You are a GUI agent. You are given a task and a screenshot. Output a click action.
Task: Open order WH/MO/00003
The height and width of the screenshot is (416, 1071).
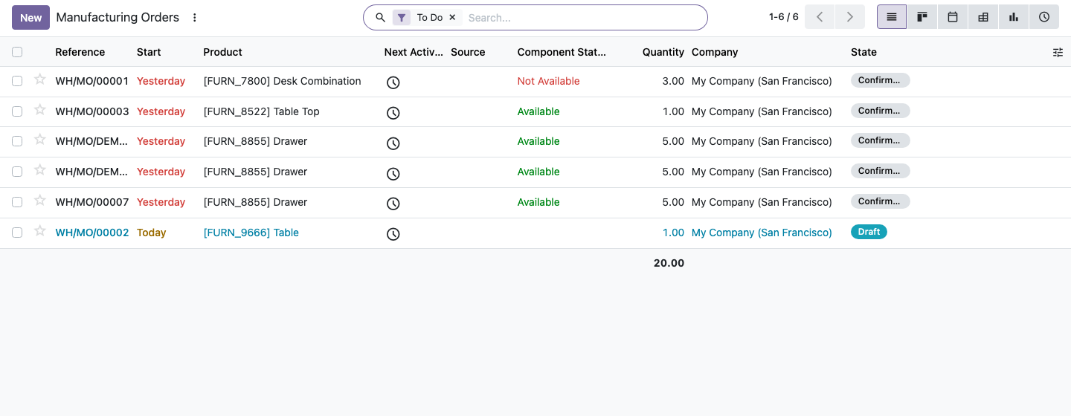tap(92, 111)
